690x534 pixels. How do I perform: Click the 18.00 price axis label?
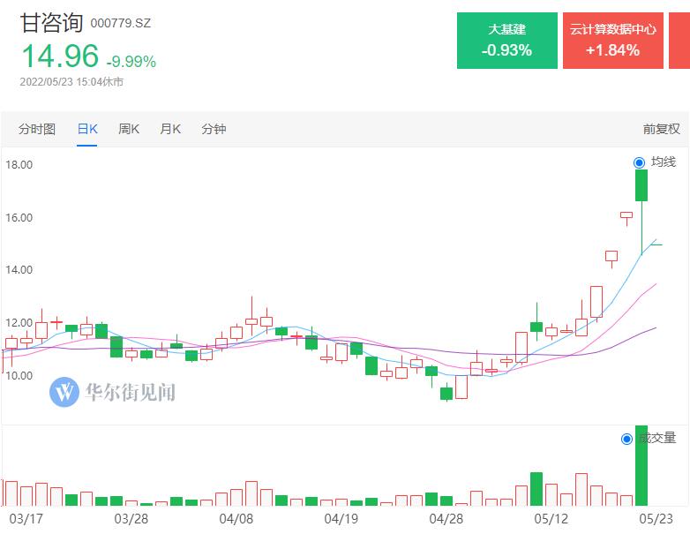[x=19, y=165]
